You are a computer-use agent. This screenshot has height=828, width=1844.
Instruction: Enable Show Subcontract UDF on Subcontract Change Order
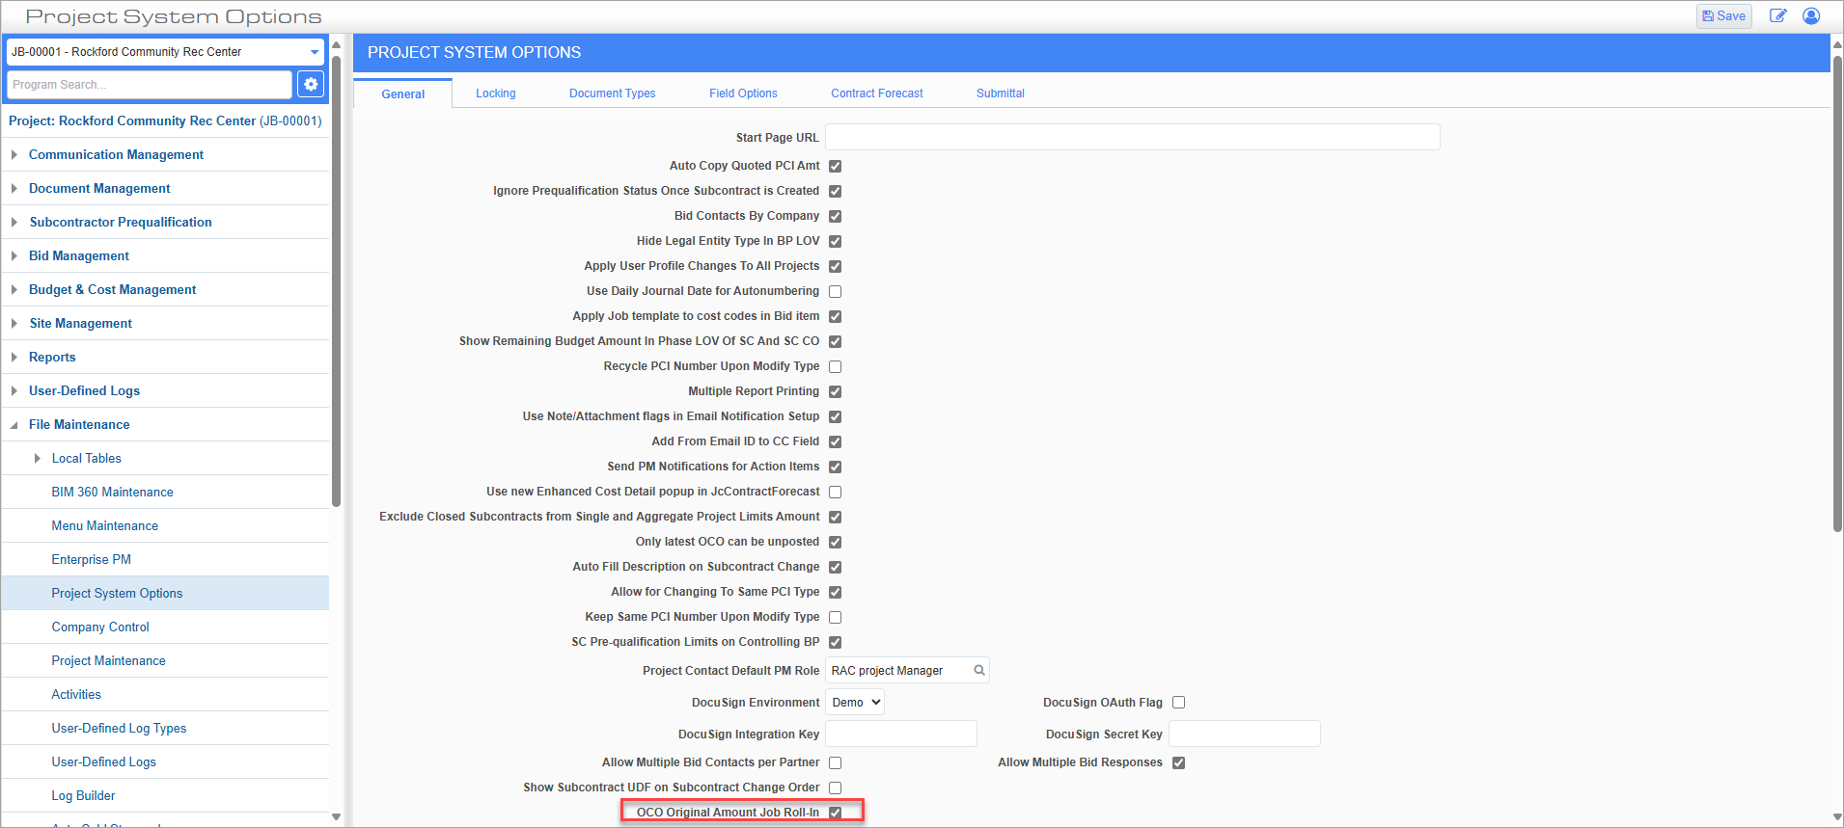pyautogui.click(x=835, y=788)
